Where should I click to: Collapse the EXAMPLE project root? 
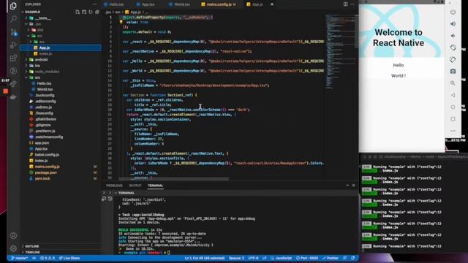[x=32, y=12]
